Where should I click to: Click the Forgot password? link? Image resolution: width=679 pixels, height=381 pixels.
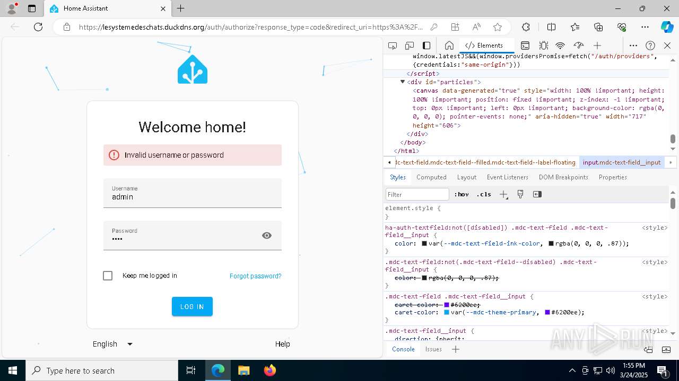tap(256, 276)
